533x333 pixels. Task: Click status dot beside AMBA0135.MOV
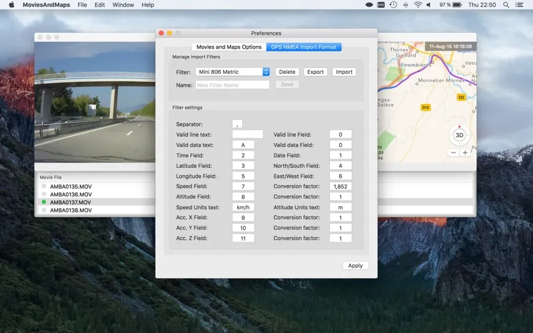click(44, 186)
